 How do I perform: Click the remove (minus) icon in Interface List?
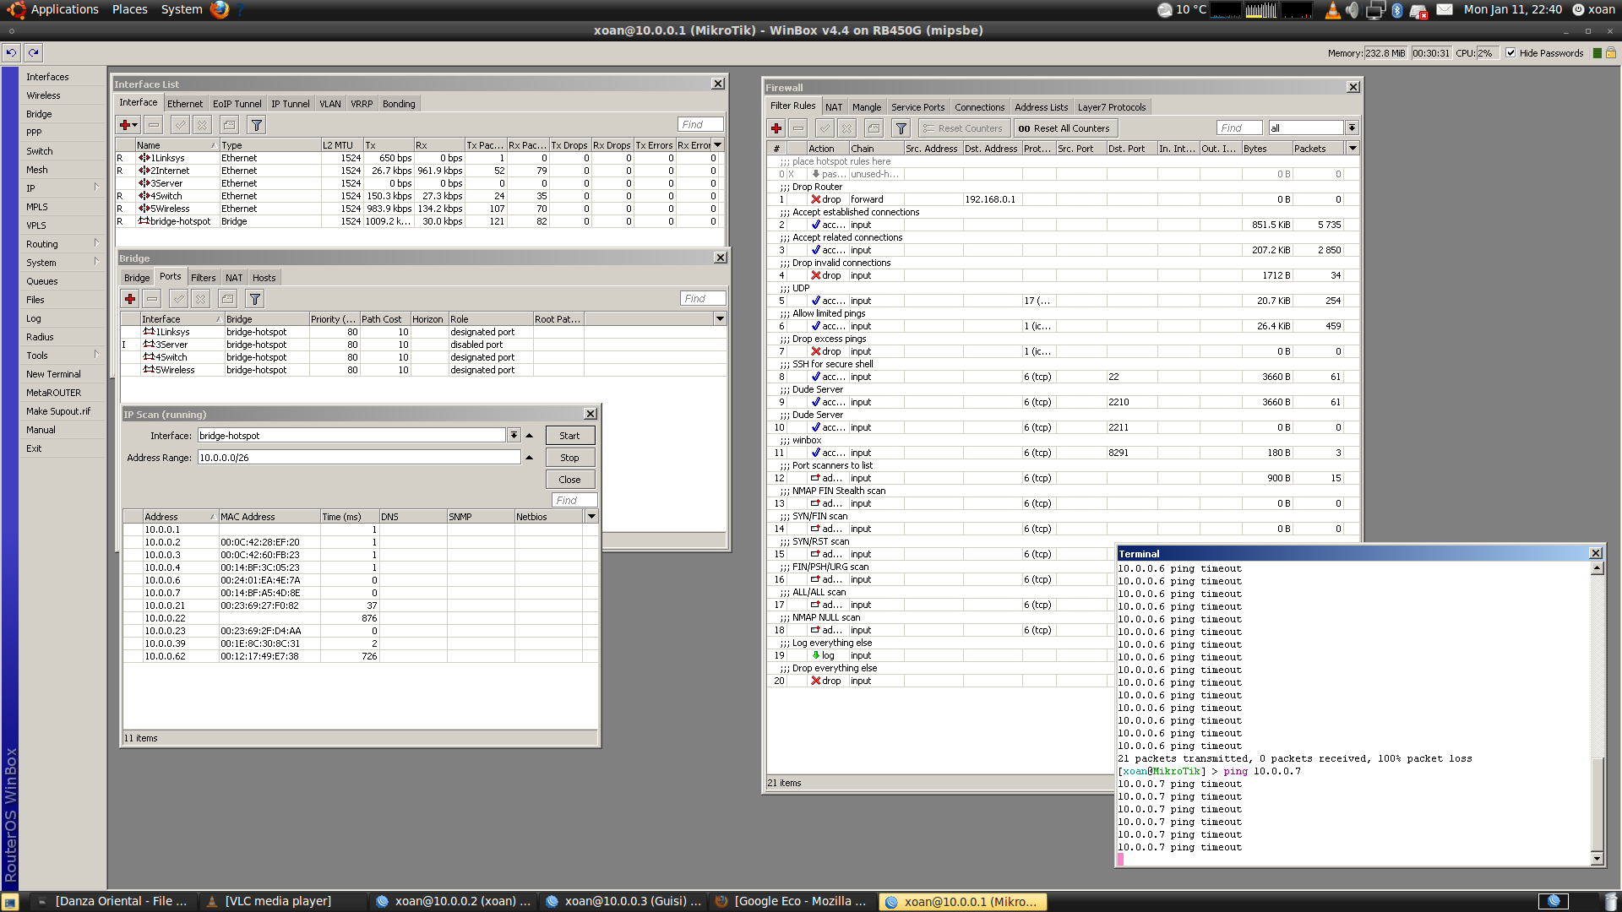[154, 125]
